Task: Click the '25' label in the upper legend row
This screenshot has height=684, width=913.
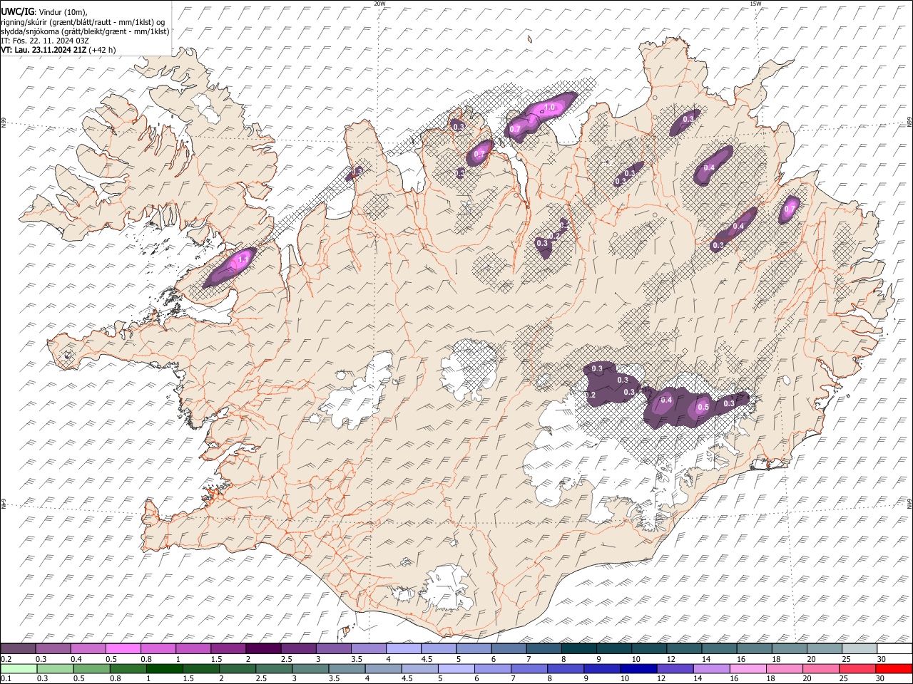Action: 846,659
